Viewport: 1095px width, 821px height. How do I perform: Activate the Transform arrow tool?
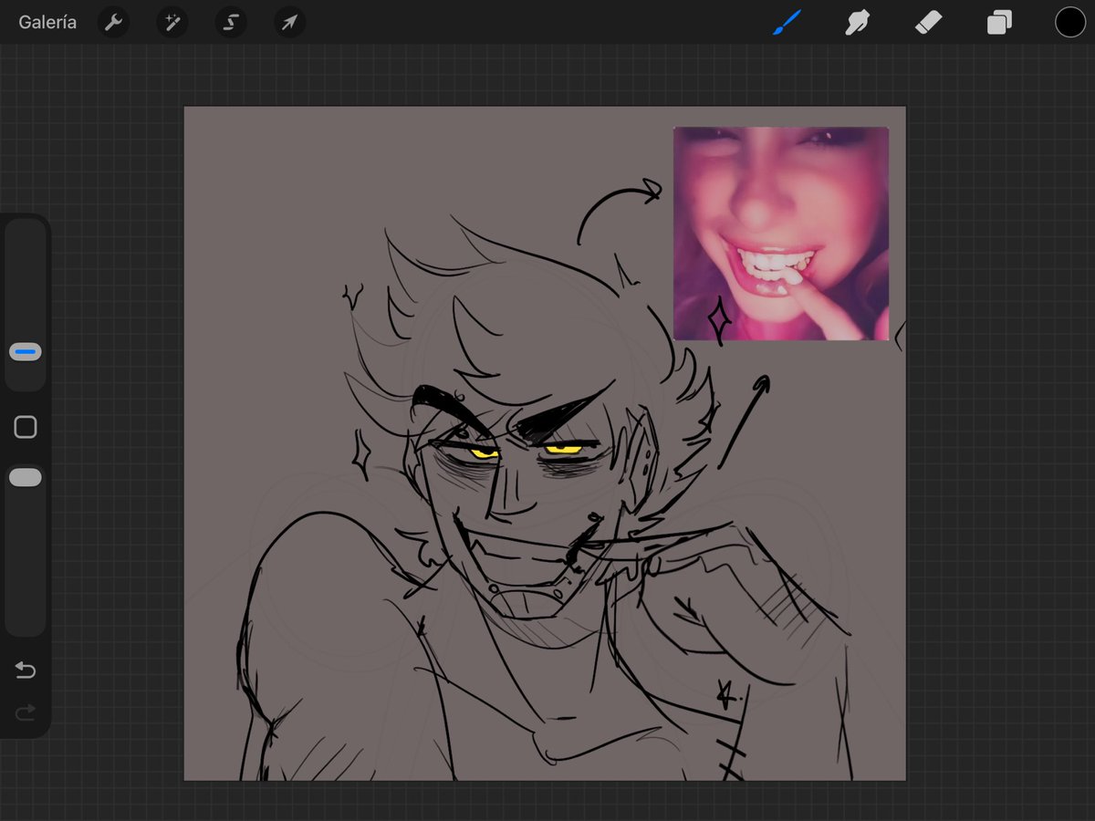coord(289,23)
